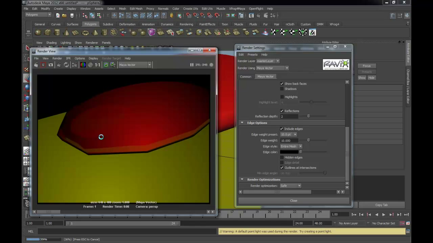
Task: Open the Lighting menu in viewport panel
Action: [66, 43]
